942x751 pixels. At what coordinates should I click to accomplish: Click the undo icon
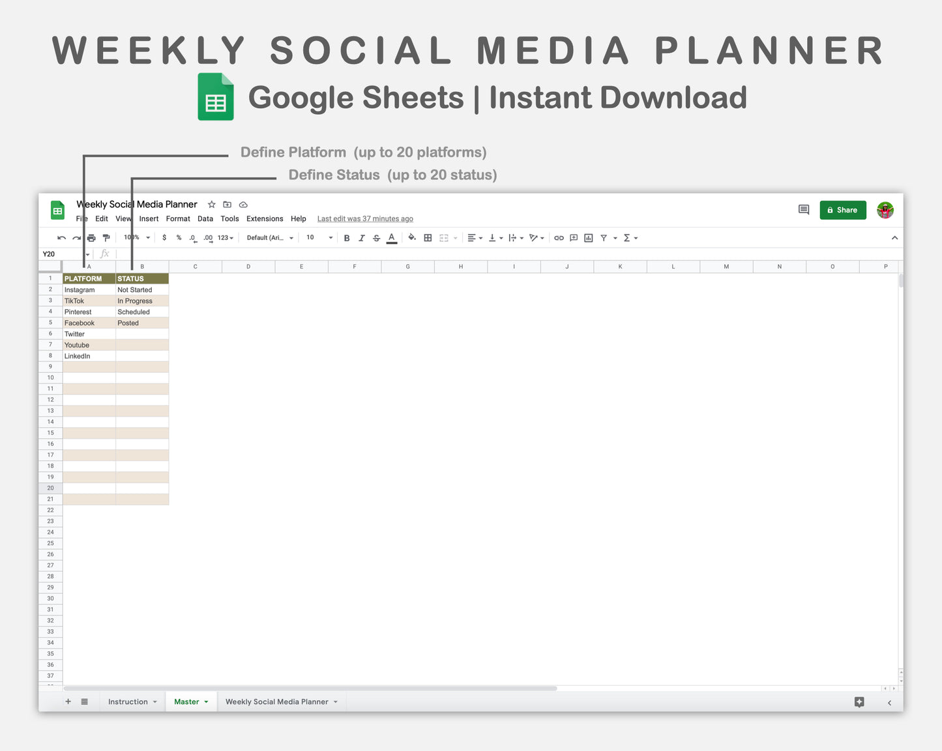point(61,237)
